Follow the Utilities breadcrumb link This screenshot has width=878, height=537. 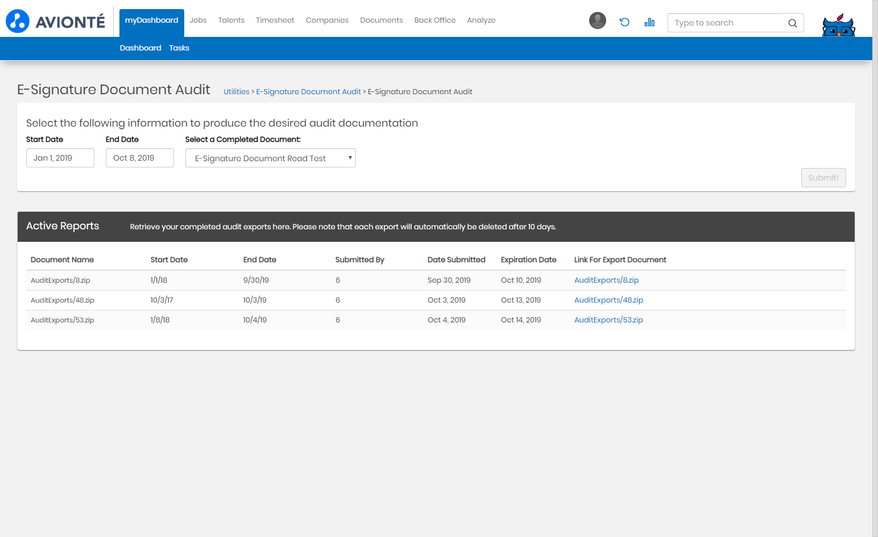click(x=236, y=91)
